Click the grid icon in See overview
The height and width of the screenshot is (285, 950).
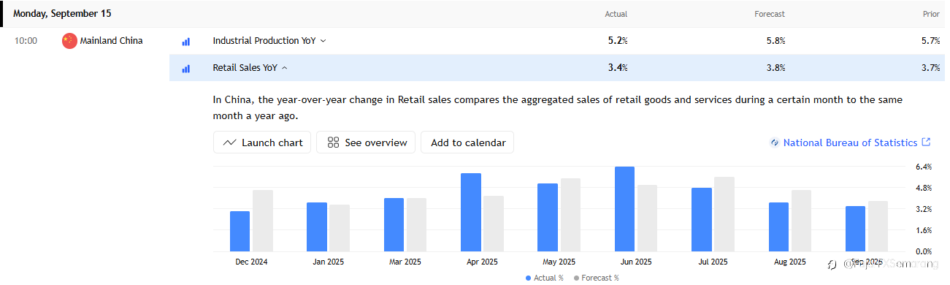(333, 142)
